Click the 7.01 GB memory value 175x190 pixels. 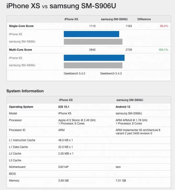(121, 181)
